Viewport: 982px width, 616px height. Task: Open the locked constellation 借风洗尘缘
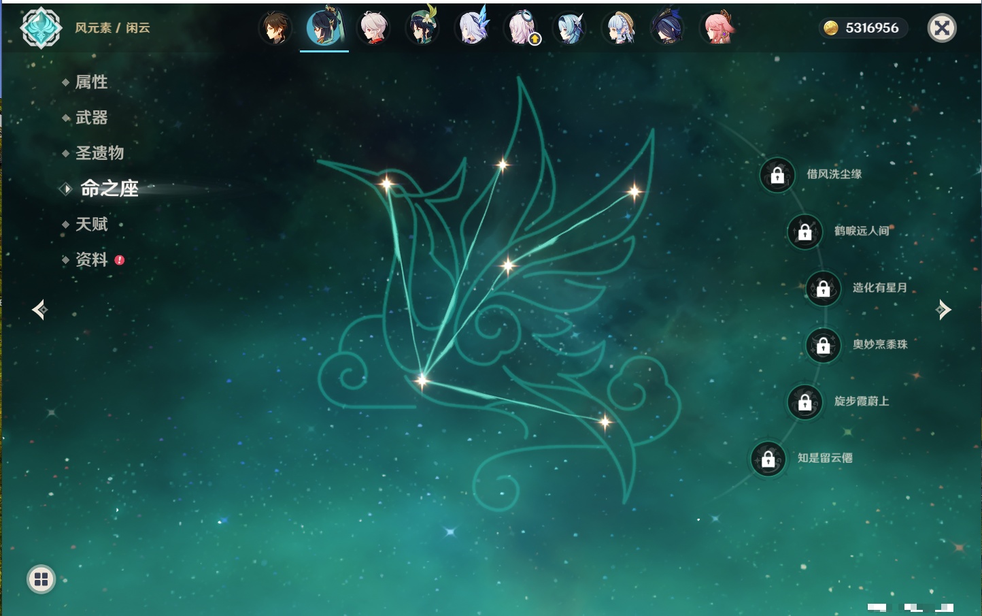pyautogui.click(x=777, y=175)
